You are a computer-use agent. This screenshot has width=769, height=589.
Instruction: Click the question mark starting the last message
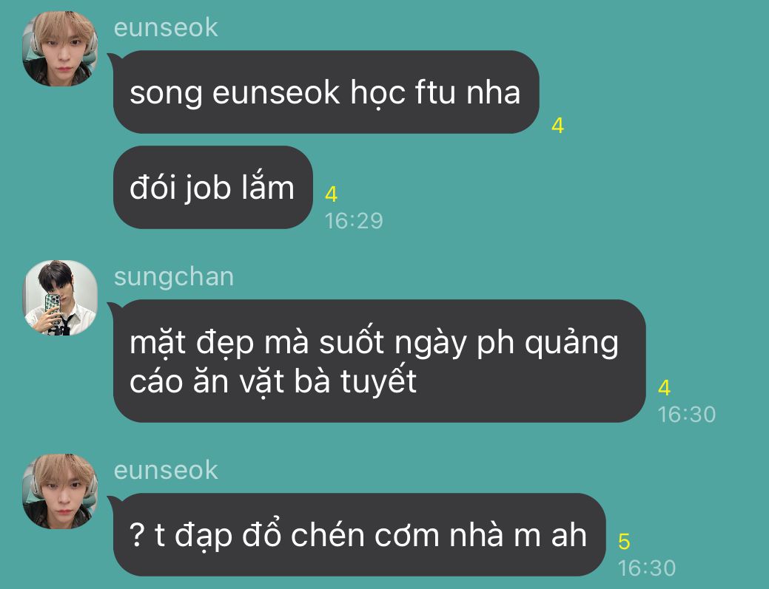pyautogui.click(x=136, y=534)
